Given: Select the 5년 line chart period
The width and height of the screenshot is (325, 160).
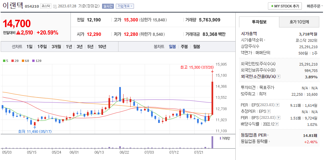Looking at the screenshot, I should 90,47.
